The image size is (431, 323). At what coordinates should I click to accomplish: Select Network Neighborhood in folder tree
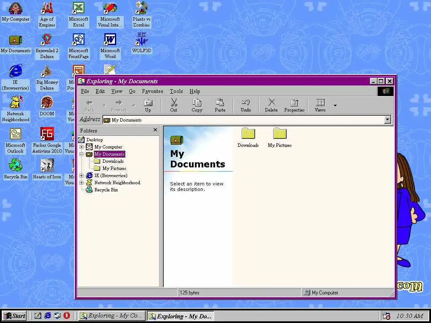[x=117, y=183]
